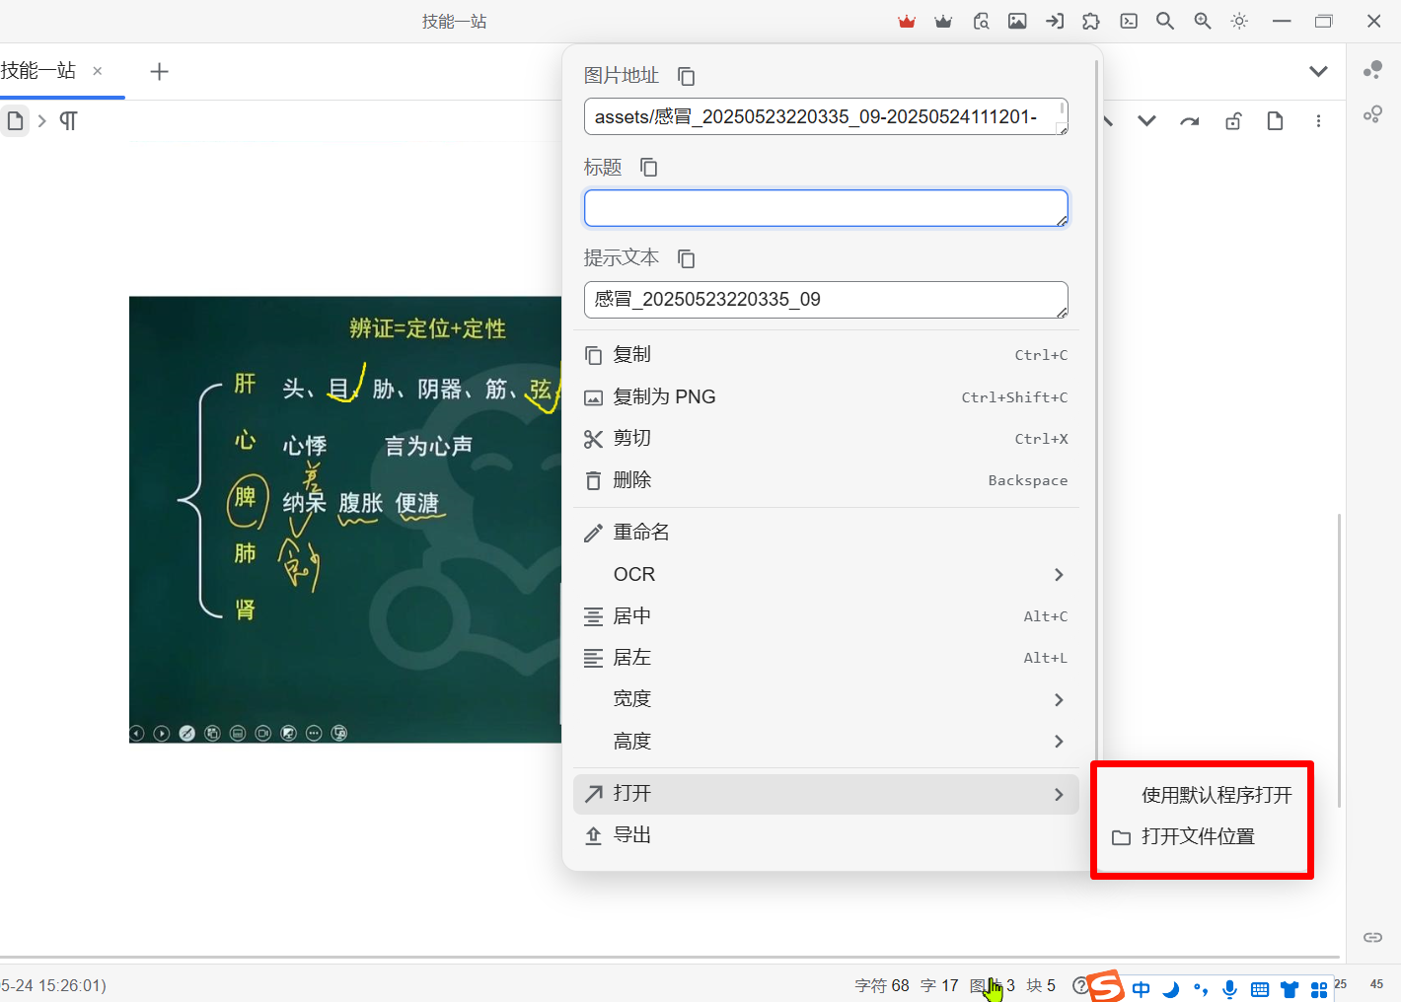Screen dimensions: 1401x1002
Task: Toggle the Sogou punctuation mode icon
Action: point(1201,989)
